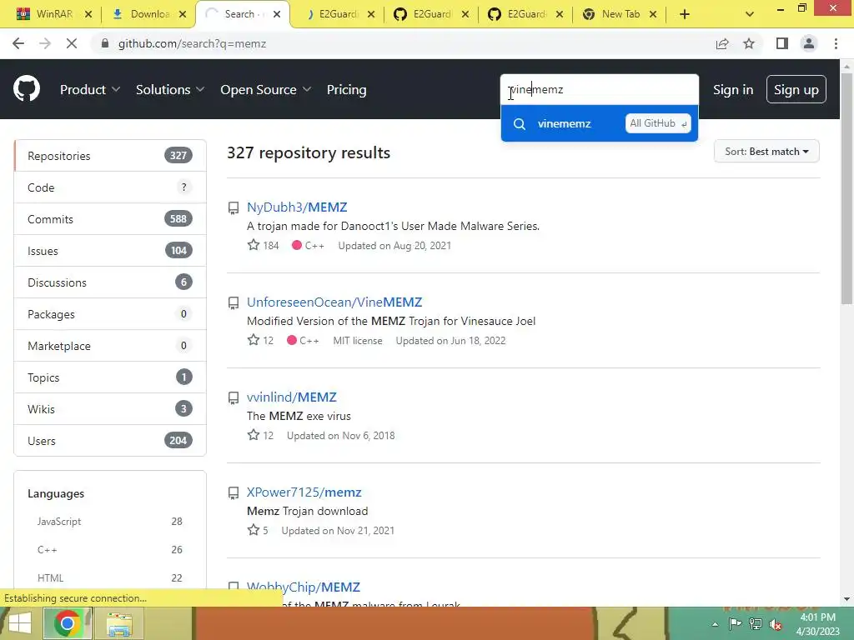Click the star icon for UnforeseenOcean/VineMEMZ
854x640 pixels.
pos(254,340)
